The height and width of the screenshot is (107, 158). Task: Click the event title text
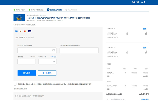click(58, 18)
